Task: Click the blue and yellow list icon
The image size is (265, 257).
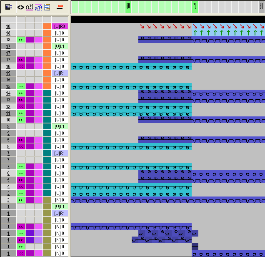Action: [47, 7]
